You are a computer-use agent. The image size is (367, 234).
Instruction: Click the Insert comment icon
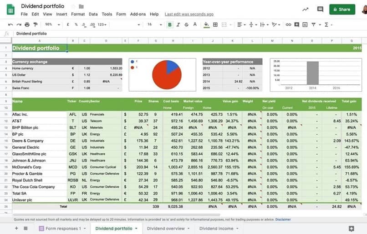click(x=296, y=24)
